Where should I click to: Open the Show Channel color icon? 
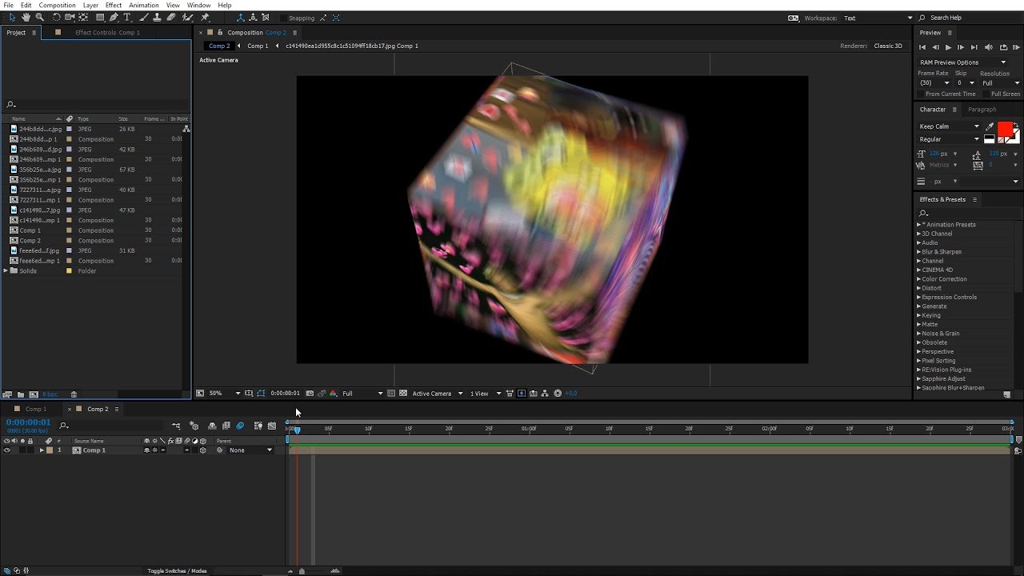click(333, 394)
